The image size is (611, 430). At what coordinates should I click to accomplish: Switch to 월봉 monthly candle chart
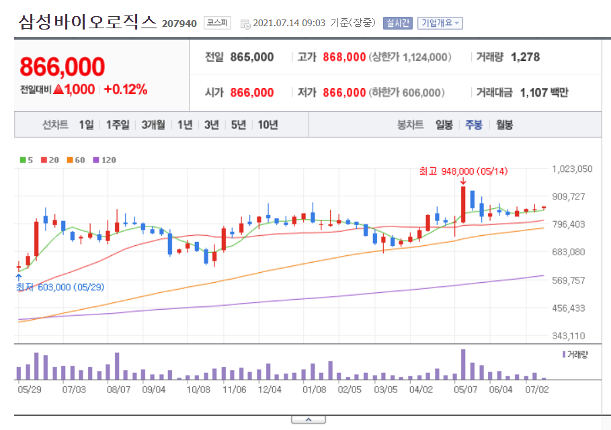[x=504, y=125]
